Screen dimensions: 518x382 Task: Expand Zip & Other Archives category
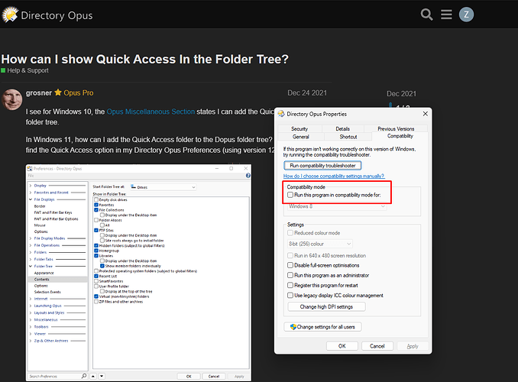(x=31, y=341)
